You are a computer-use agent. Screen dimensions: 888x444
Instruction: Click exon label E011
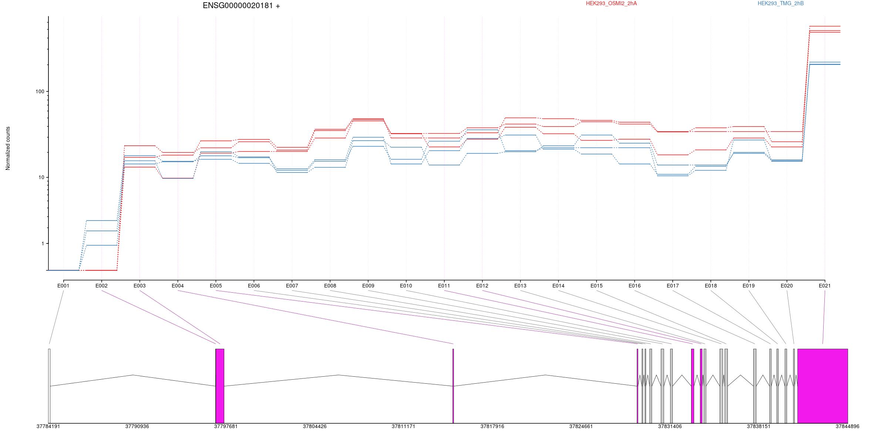[x=444, y=286]
